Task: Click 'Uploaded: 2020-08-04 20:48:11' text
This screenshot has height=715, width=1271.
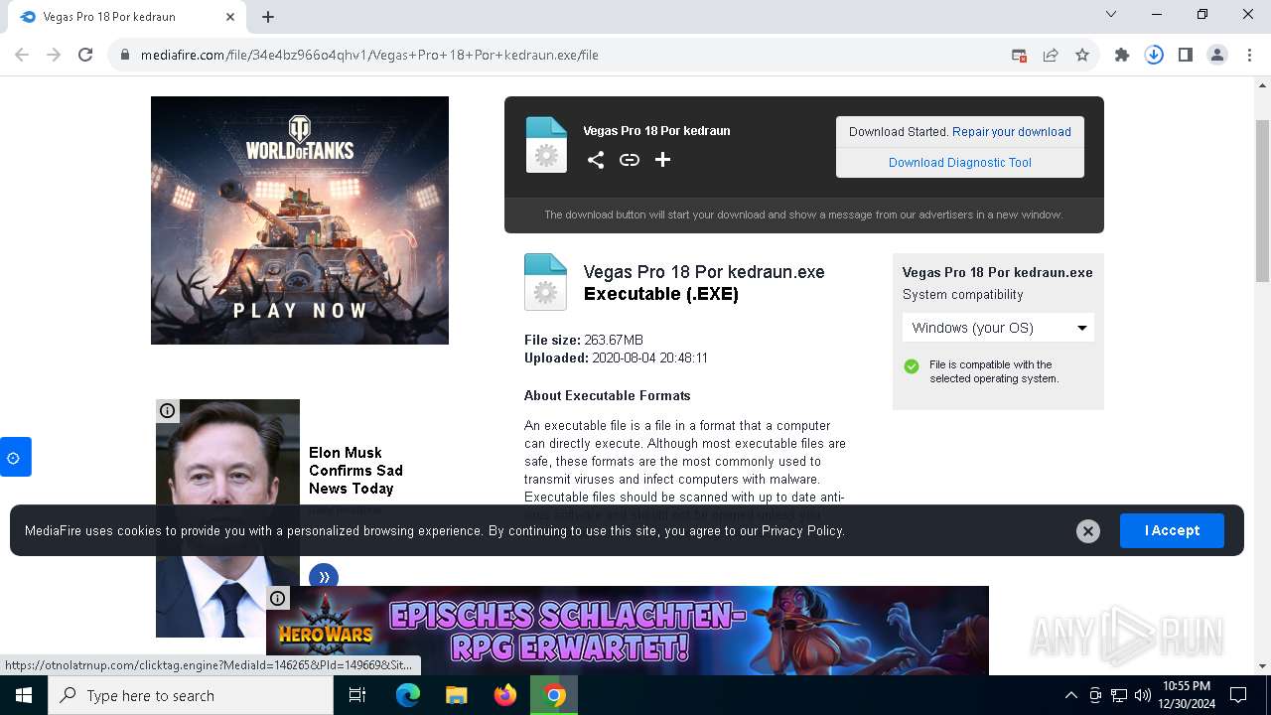Action: point(616,358)
